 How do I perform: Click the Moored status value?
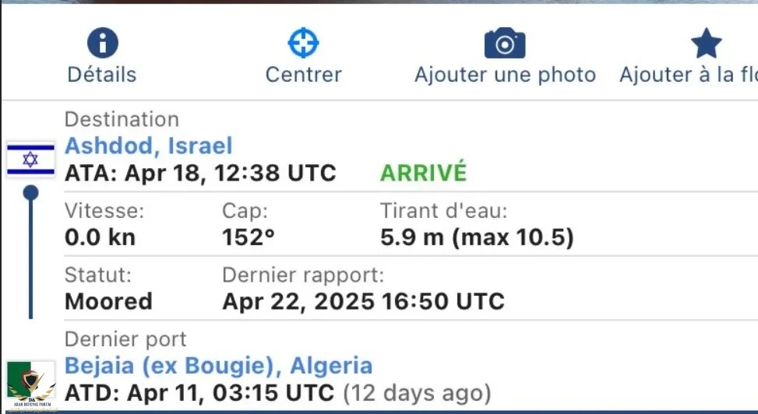[108, 301]
